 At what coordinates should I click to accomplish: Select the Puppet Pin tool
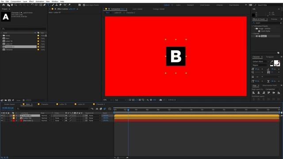(69, 5)
